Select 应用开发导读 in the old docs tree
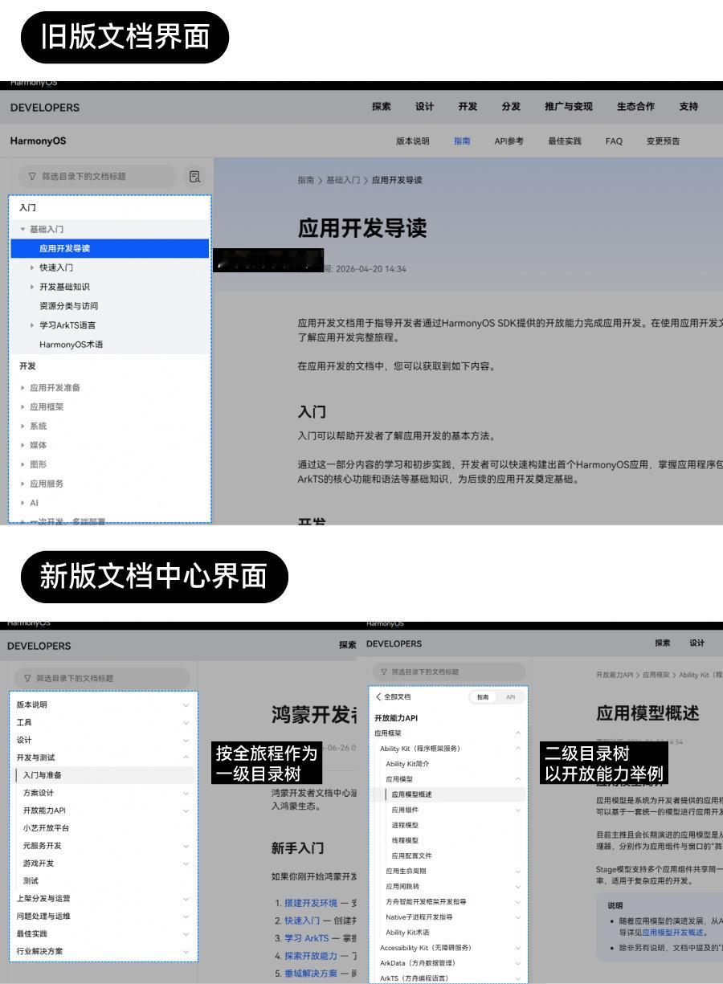723x984 pixels. [109, 249]
